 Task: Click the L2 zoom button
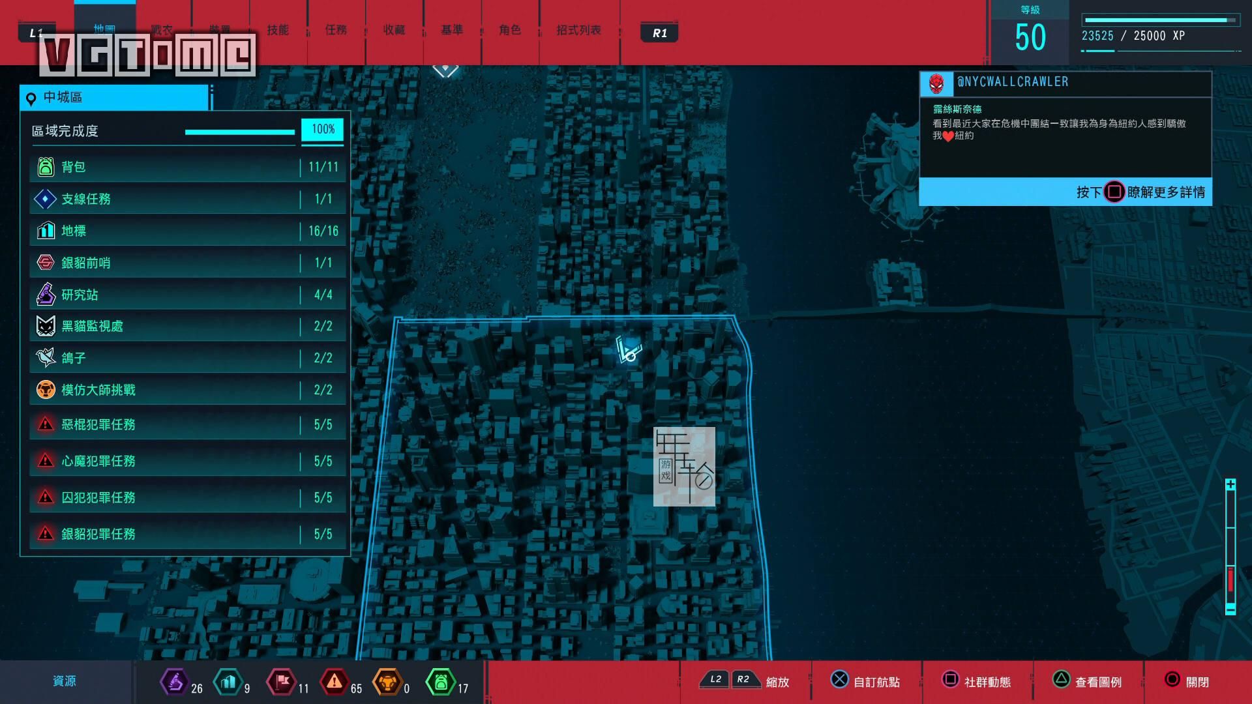(x=715, y=679)
